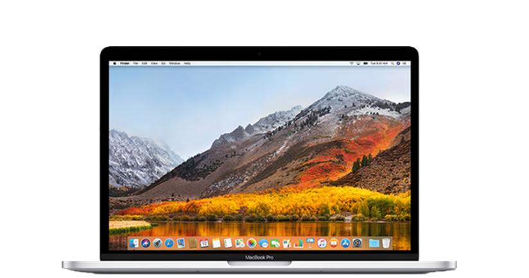The width and height of the screenshot is (529, 278).
Task: Open the Trash in Dock
Action: [386, 243]
